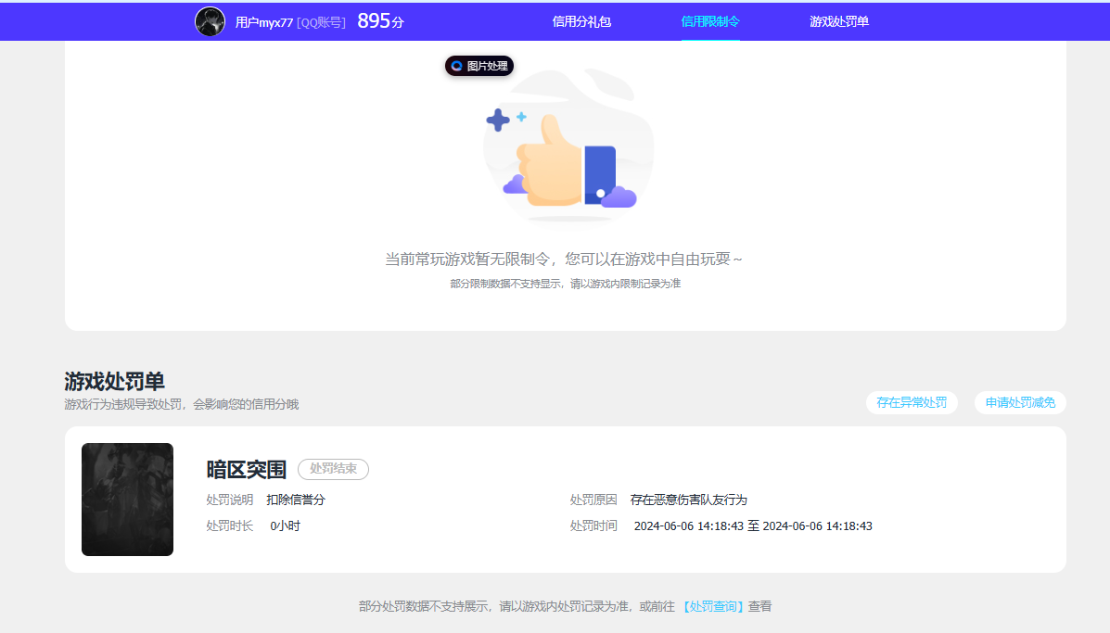Click the username 用户myx77
The height and width of the screenshot is (633, 1110).
[x=264, y=22]
